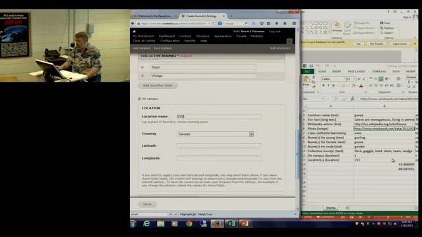The height and width of the screenshot is (237, 422).
Task: Open Content in the Drupal admin menu
Action: (x=185, y=36)
